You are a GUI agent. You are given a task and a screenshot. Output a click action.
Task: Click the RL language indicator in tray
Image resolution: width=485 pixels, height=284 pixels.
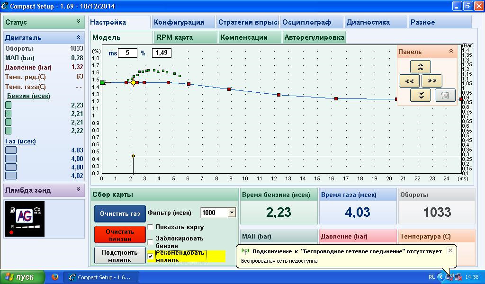431,277
